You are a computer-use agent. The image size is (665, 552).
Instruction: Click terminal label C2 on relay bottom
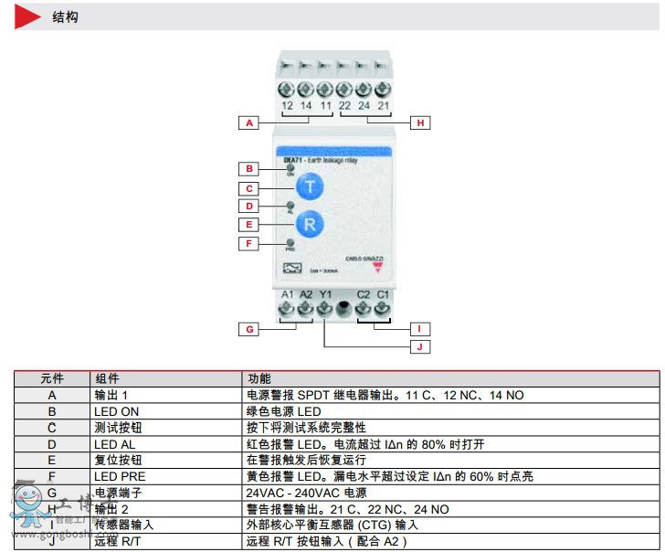(364, 294)
